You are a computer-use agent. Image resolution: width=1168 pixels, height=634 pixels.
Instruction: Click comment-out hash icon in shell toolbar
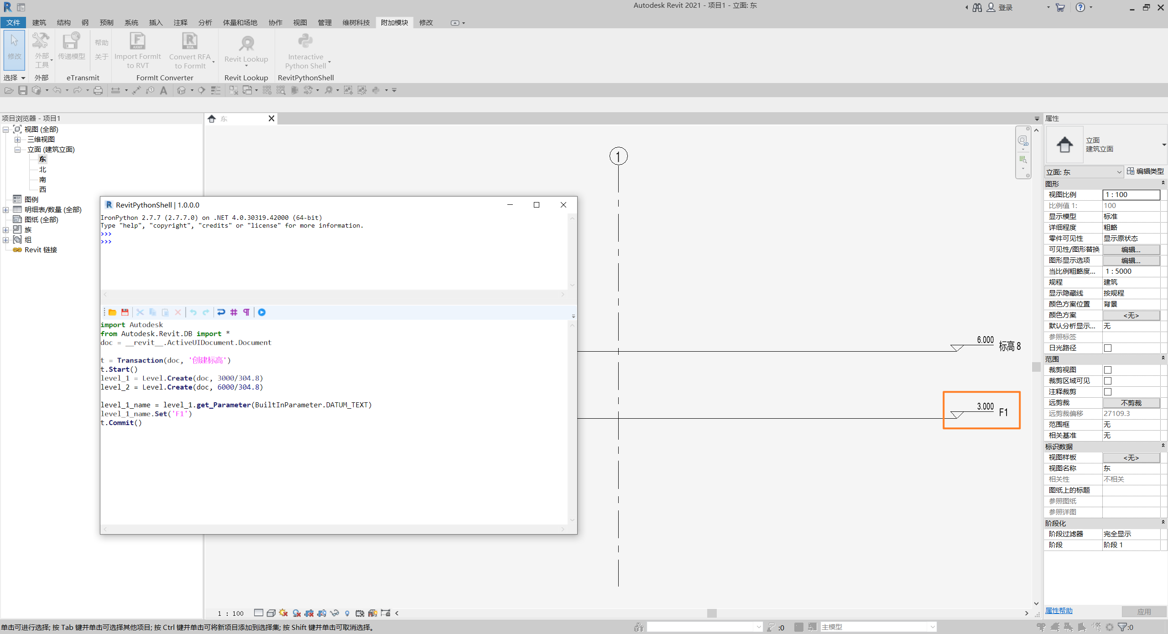[234, 312]
